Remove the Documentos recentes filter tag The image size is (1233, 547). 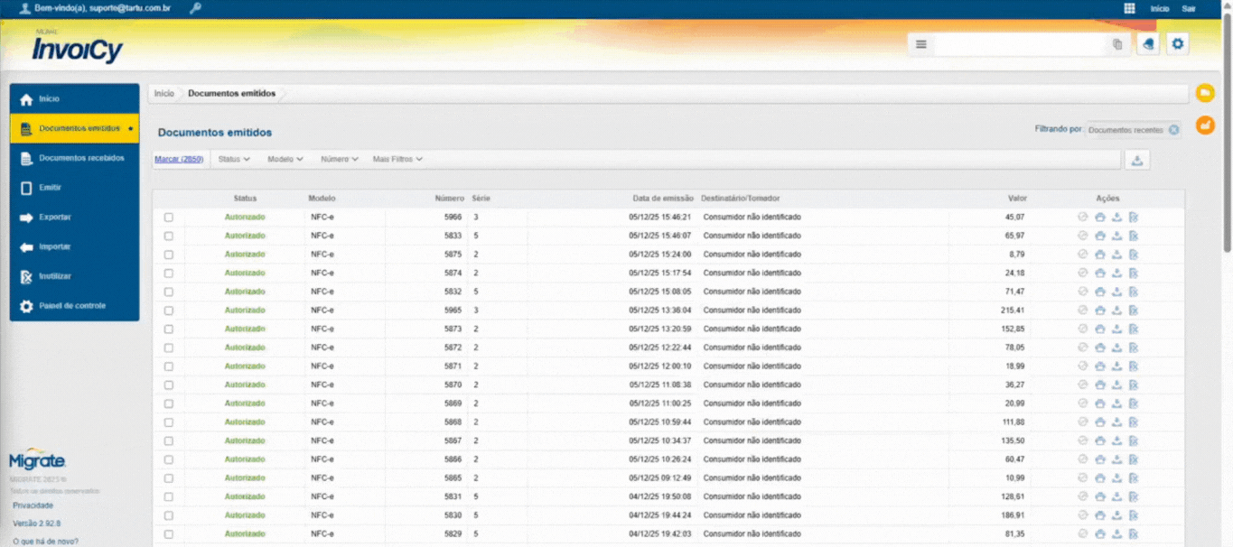pos(1173,130)
